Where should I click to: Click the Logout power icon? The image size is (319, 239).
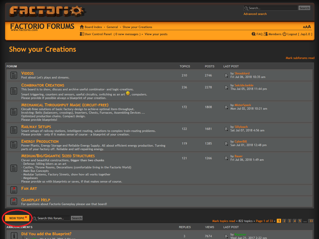[x=285, y=34]
